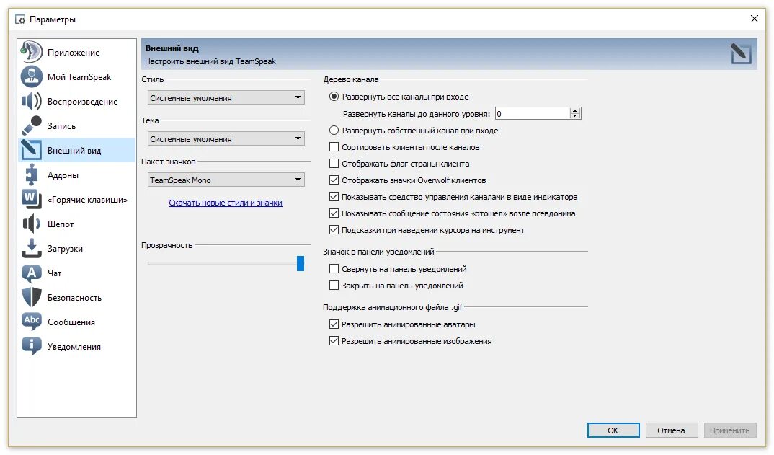This screenshot has height=455, width=774.
Task: Select the Аддоны category
Action: tap(63, 175)
